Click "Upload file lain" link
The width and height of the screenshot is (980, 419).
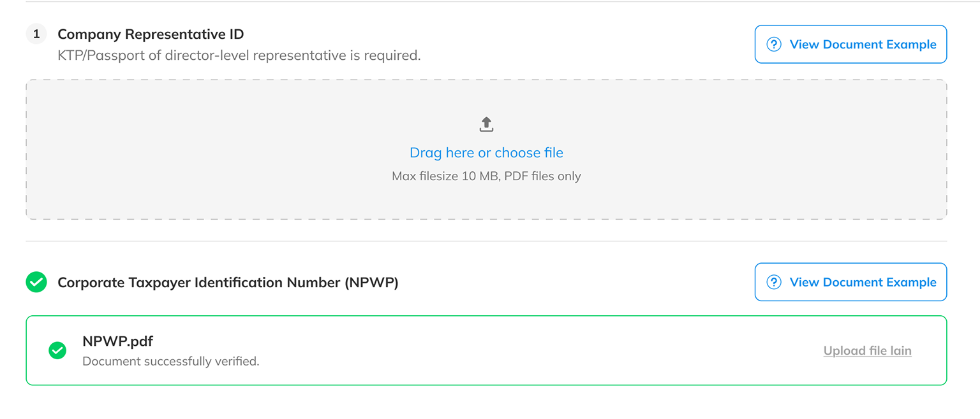click(867, 351)
